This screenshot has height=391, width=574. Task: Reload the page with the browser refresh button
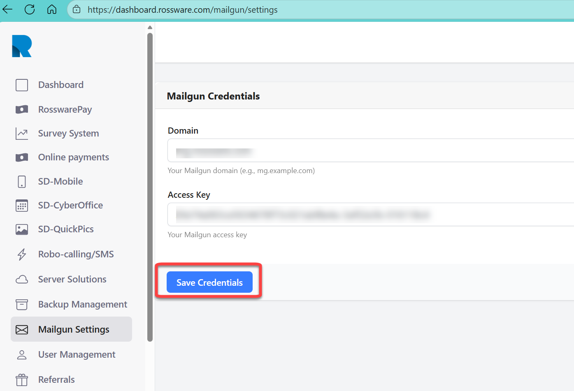30,9
